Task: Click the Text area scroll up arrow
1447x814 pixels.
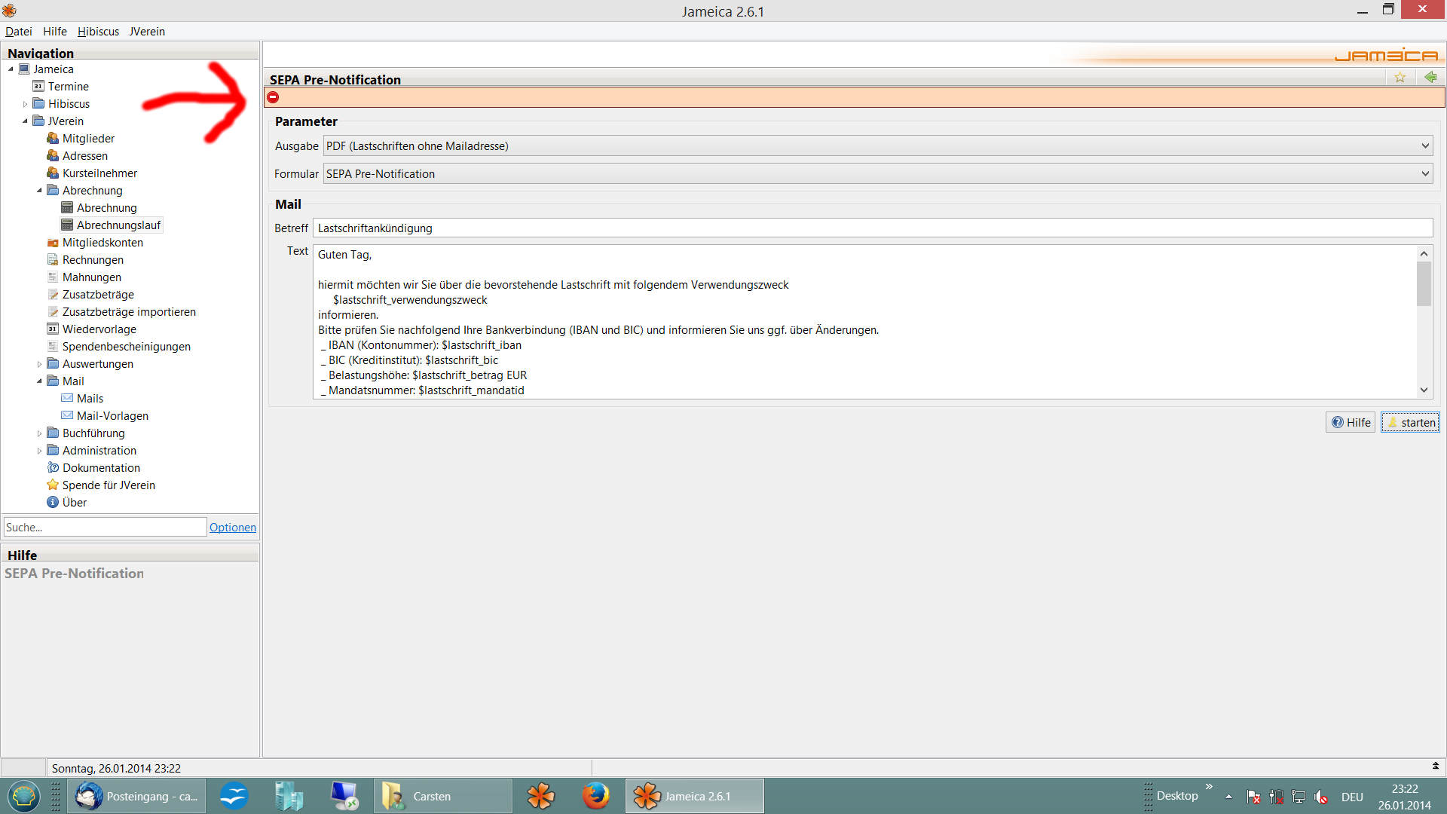Action: click(x=1424, y=253)
